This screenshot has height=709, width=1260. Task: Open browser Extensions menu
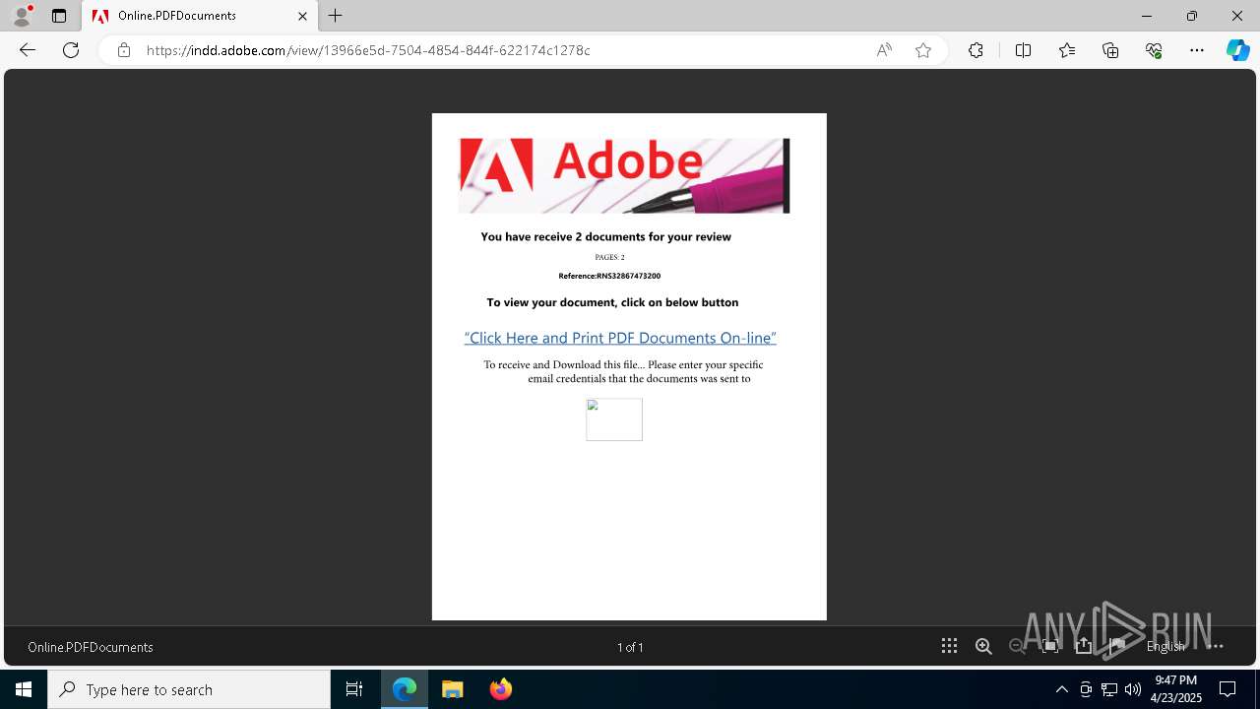(976, 50)
